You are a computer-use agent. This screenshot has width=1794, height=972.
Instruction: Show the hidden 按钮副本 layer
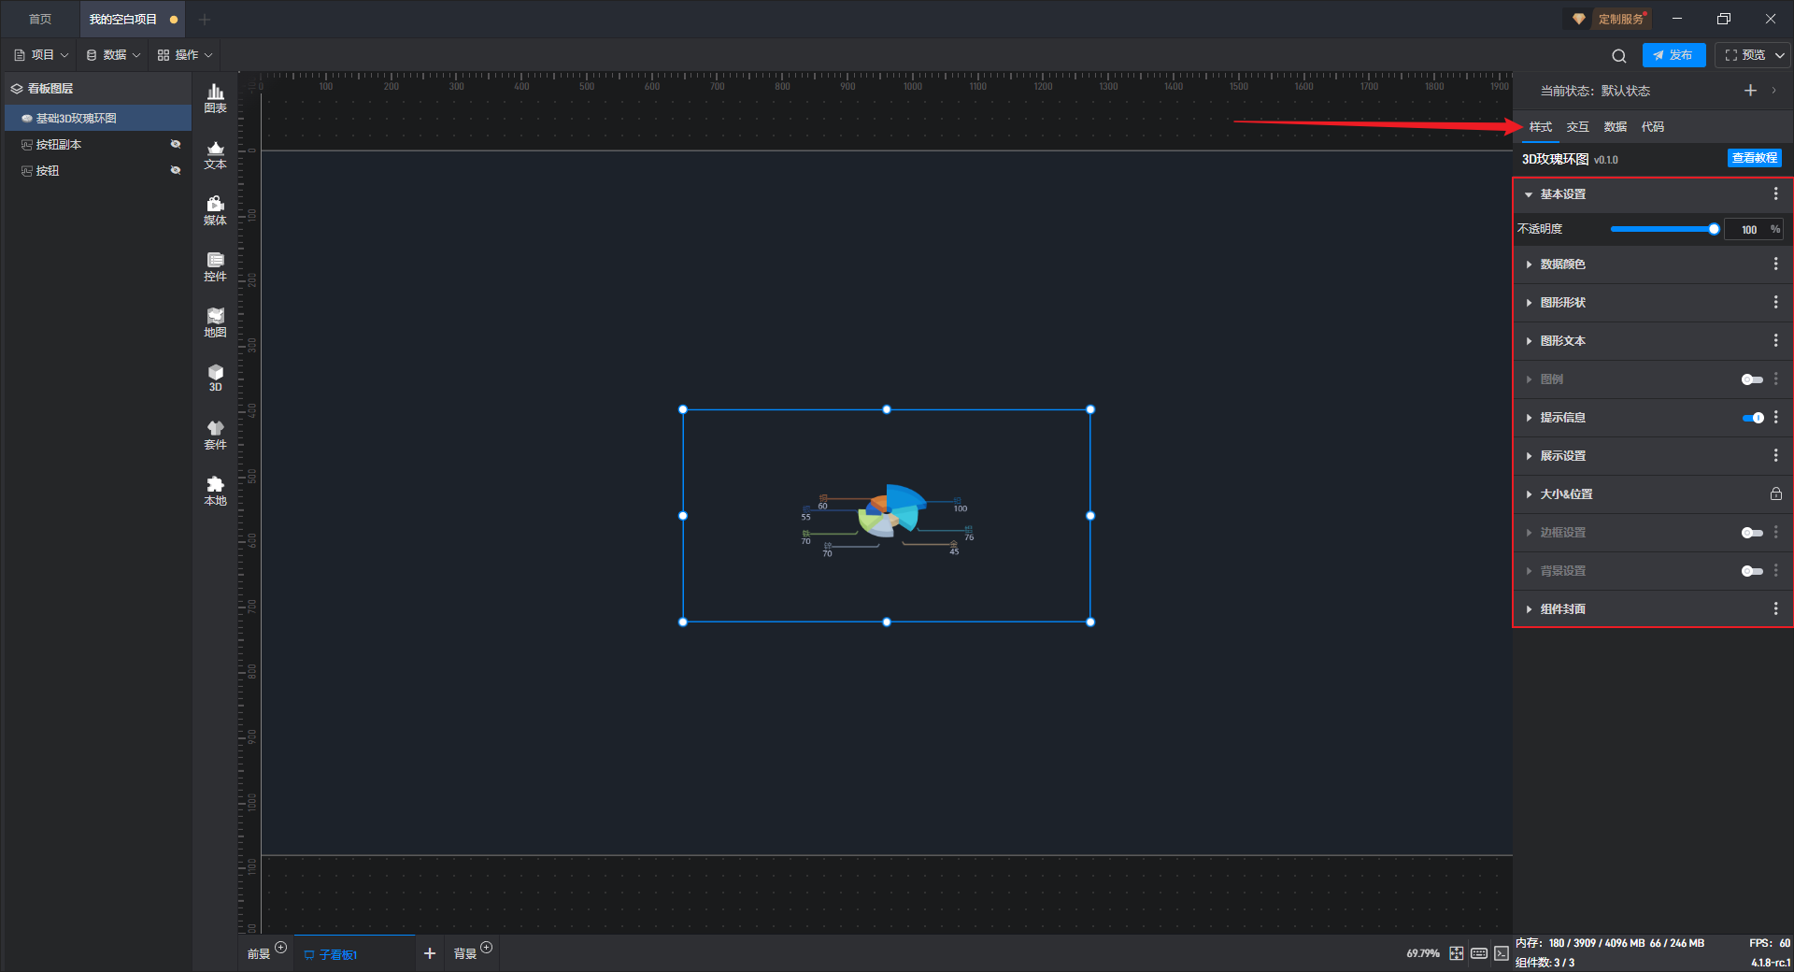click(175, 144)
